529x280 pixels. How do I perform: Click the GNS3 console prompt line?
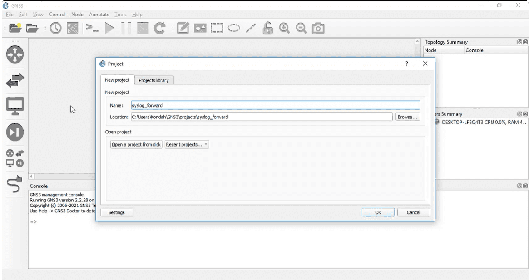[34, 221]
